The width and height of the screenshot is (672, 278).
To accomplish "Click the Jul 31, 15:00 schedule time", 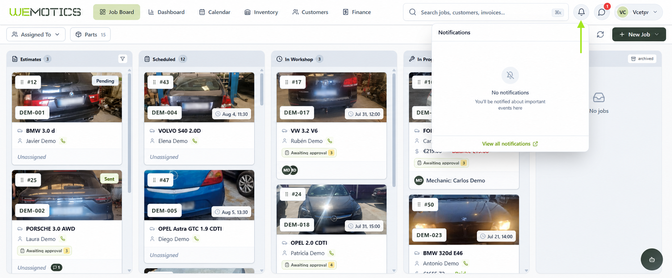I will tap(364, 226).
